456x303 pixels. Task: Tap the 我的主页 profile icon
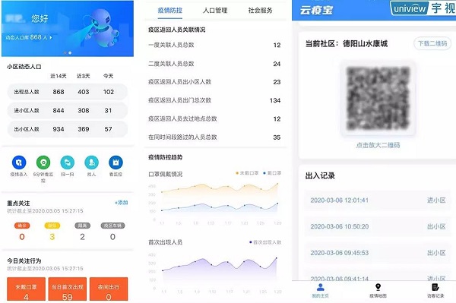tap(320, 287)
